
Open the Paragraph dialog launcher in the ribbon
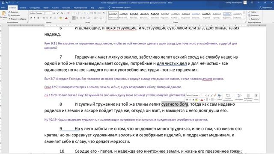pos(105,22)
